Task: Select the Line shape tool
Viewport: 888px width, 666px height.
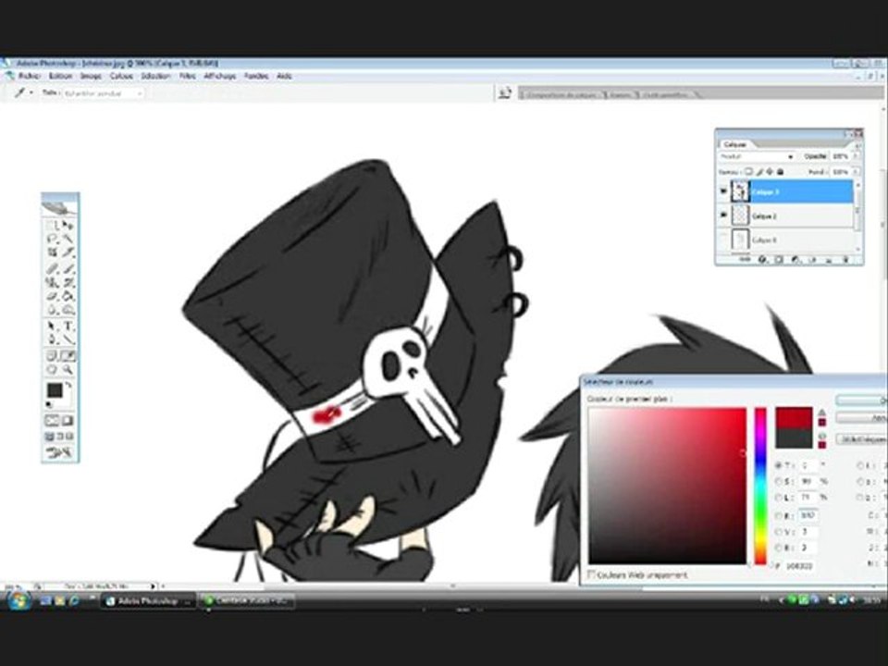Action: [x=68, y=339]
